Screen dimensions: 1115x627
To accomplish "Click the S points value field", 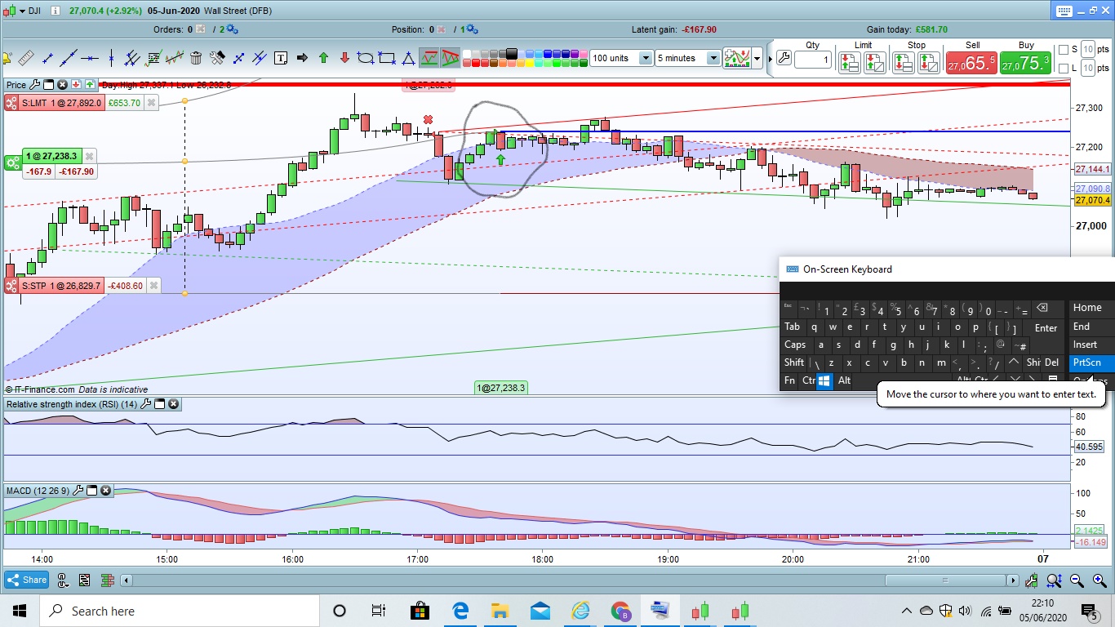I will (x=1087, y=49).
